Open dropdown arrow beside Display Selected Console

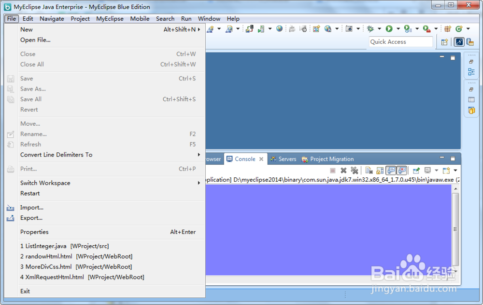[x=436, y=170]
